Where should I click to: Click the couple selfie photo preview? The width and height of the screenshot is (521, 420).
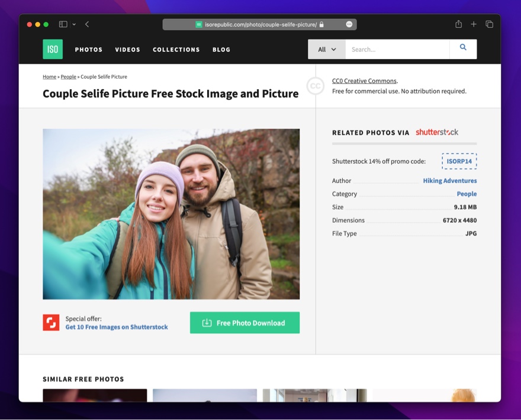[171, 214]
